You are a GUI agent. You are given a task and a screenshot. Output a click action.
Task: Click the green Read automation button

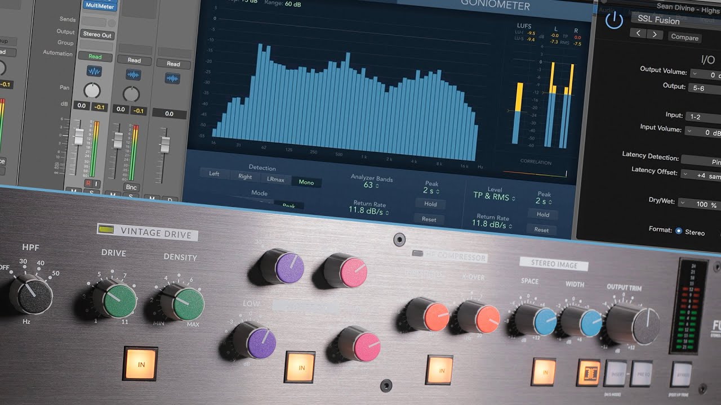click(x=95, y=56)
